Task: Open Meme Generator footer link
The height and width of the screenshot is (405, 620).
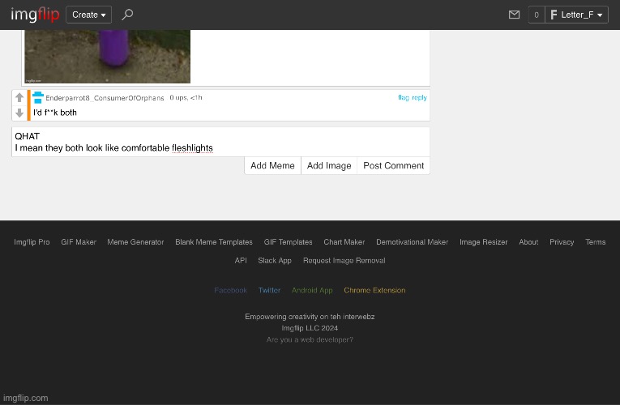Action: 135,242
